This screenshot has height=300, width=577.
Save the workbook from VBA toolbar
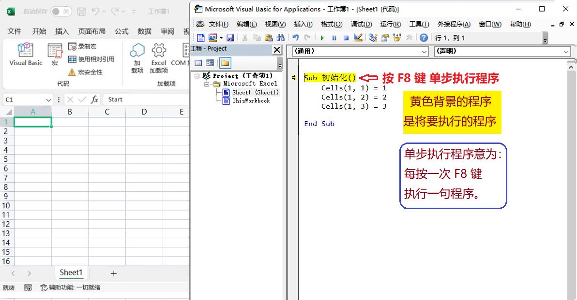coord(230,38)
